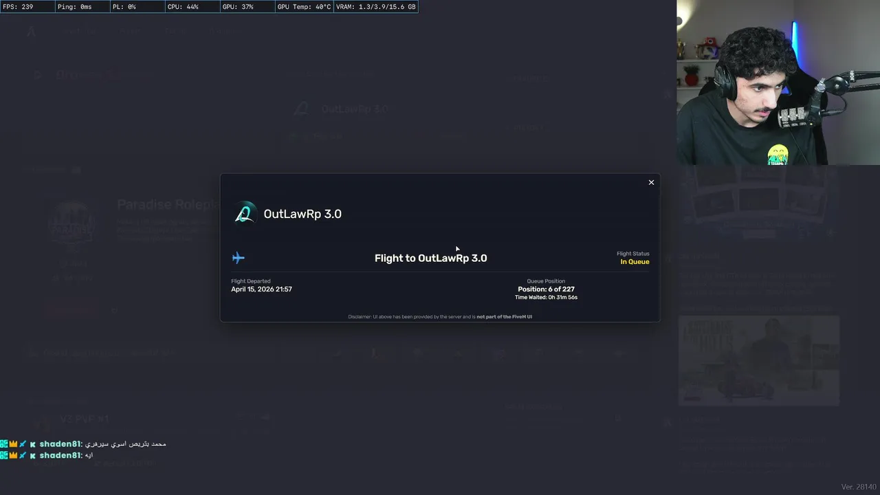Click sword badge on the 'ايه' chat message
The height and width of the screenshot is (495, 880).
[x=23, y=455]
